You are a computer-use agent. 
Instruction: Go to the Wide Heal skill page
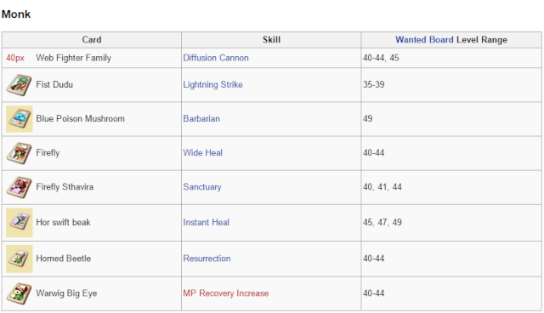tap(202, 153)
